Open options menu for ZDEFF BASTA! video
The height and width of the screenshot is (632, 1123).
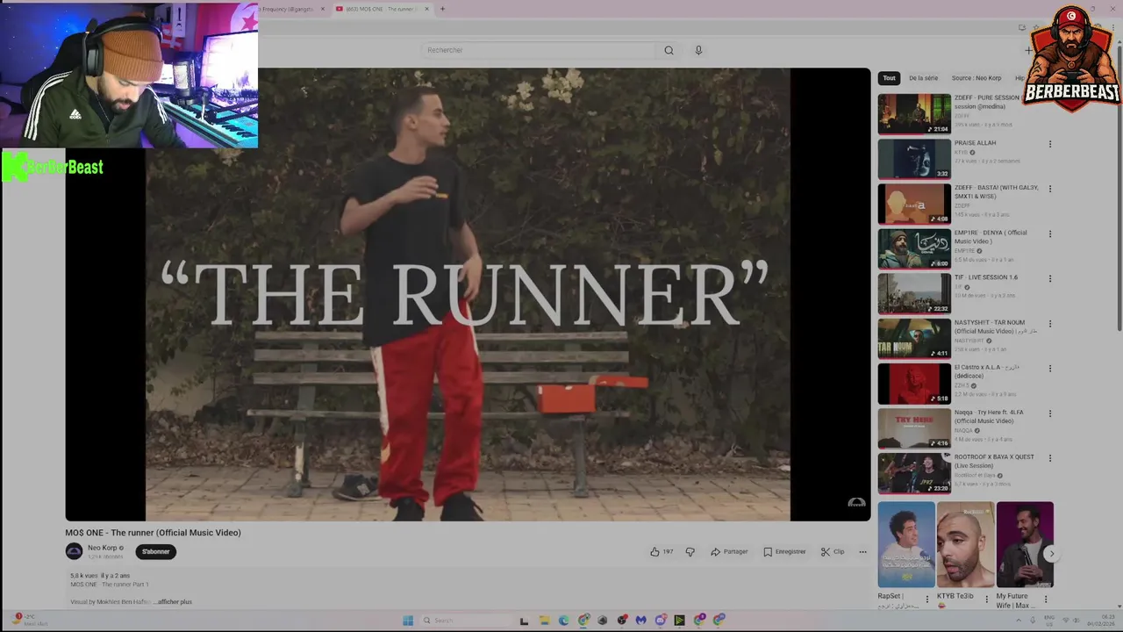1049,189
